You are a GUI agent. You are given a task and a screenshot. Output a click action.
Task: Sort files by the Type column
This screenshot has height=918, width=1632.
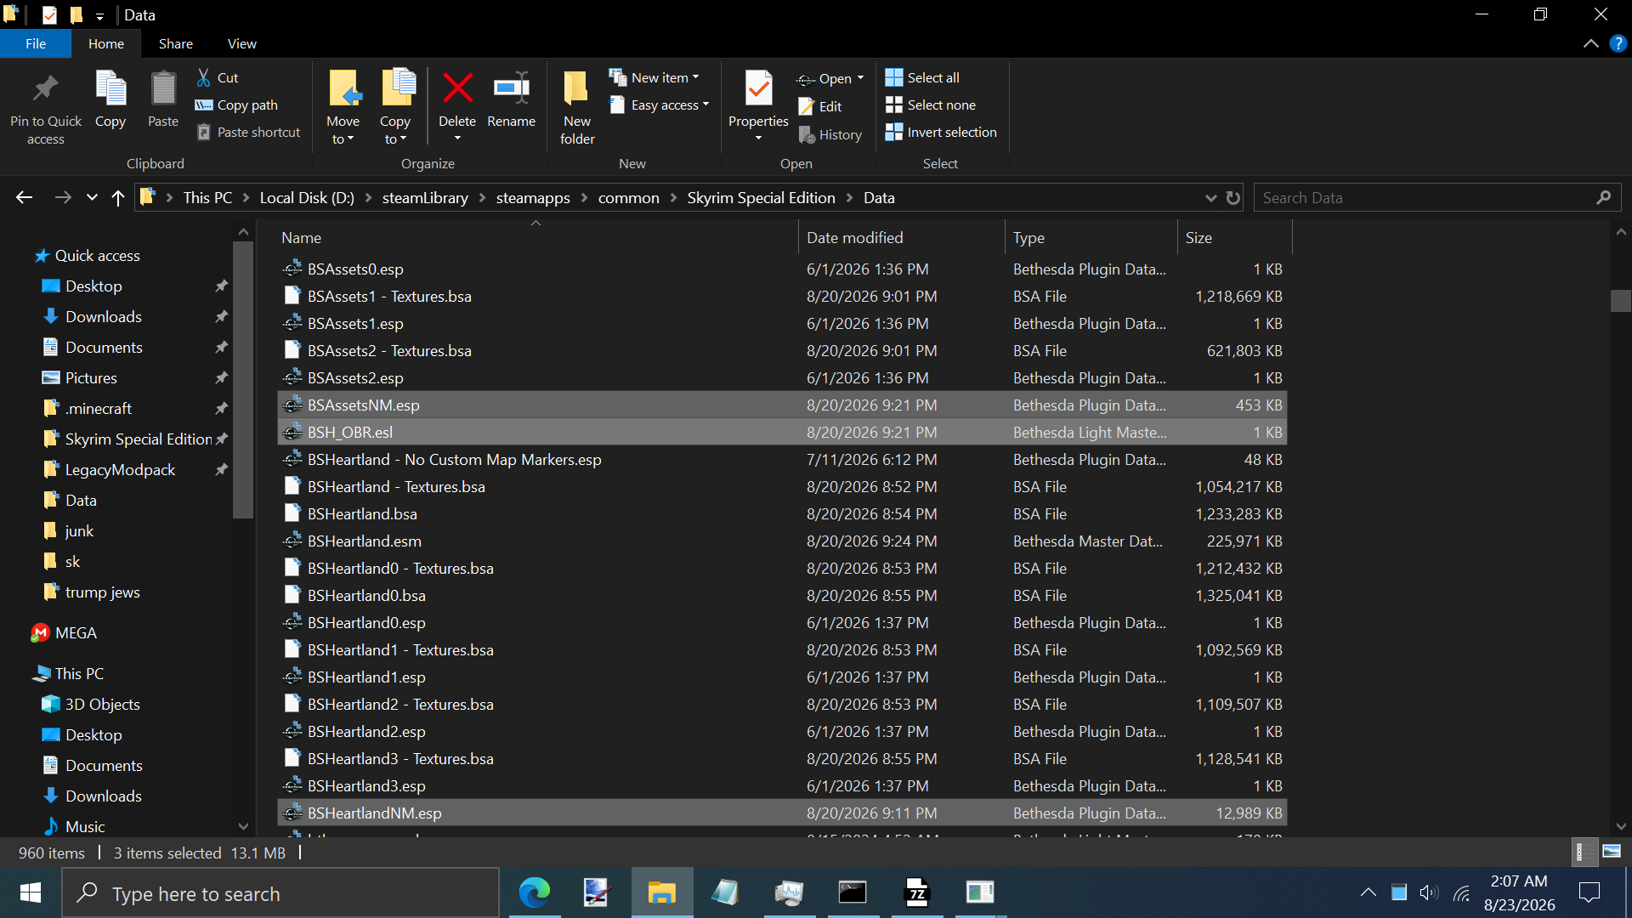pos(1091,238)
